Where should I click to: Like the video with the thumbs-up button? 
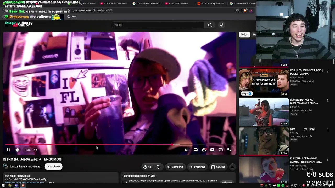click(147, 167)
